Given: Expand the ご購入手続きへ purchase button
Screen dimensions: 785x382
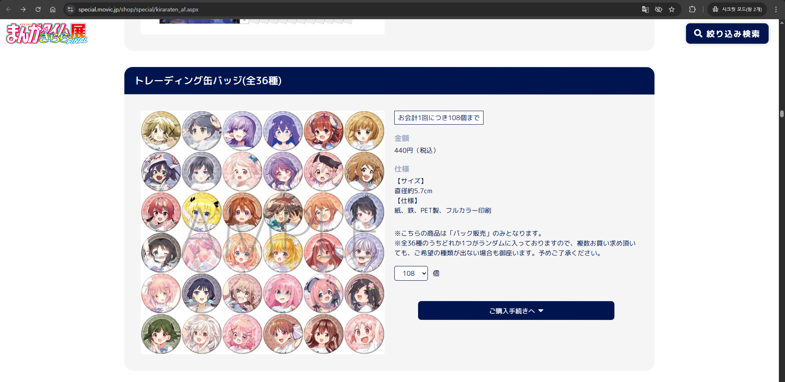Looking at the screenshot, I should (x=516, y=311).
